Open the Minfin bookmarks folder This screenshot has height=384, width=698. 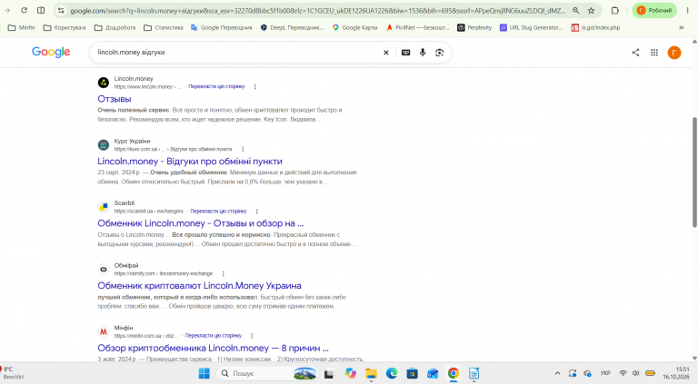(x=22, y=27)
